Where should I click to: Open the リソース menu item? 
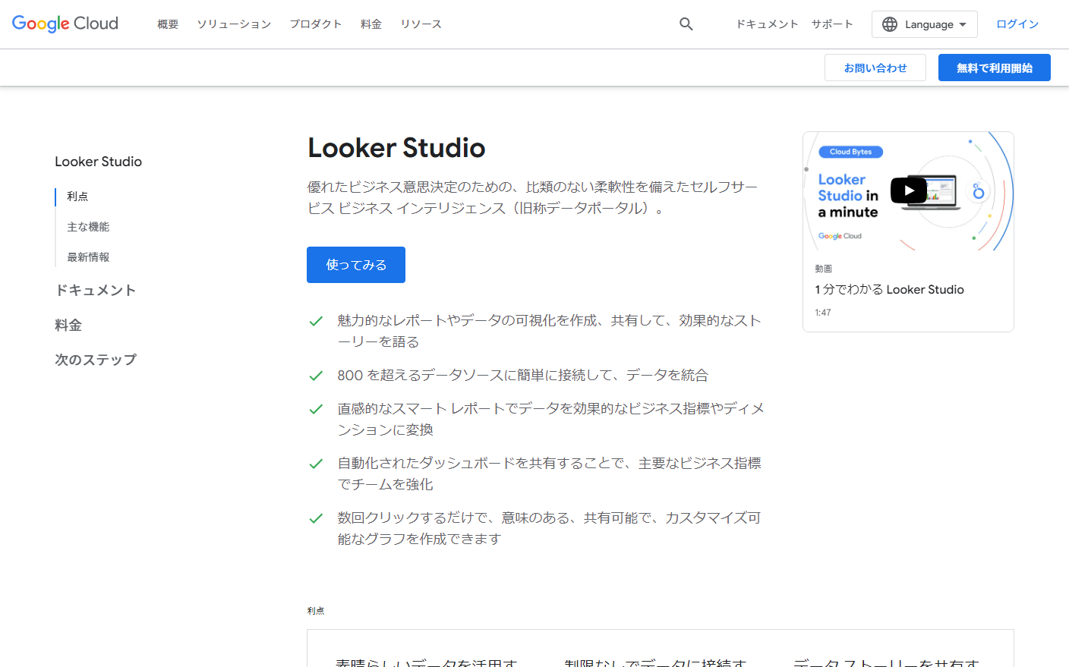421,24
